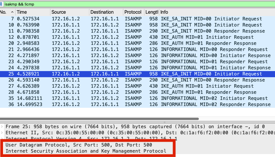Click the packet list horizontal scrollbar

(99, 119)
